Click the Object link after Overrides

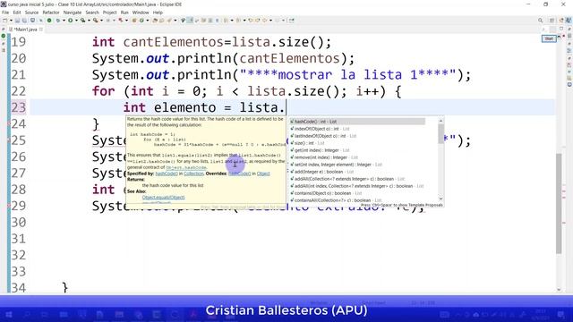point(263,174)
